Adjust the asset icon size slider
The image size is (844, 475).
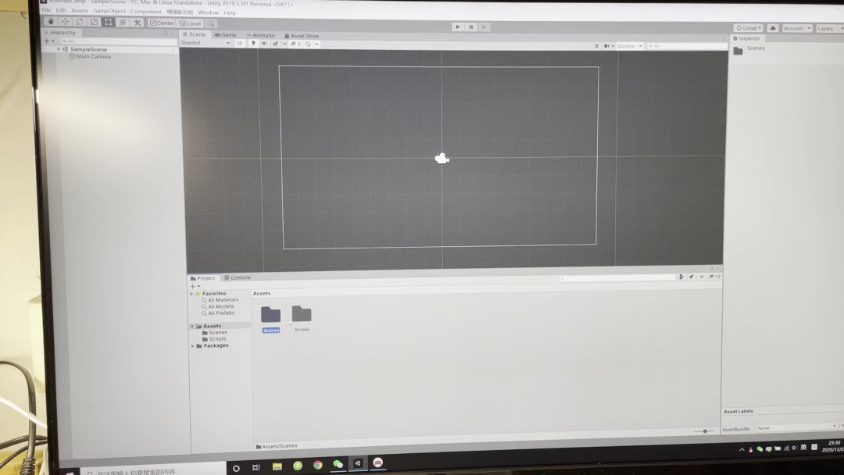coord(704,431)
